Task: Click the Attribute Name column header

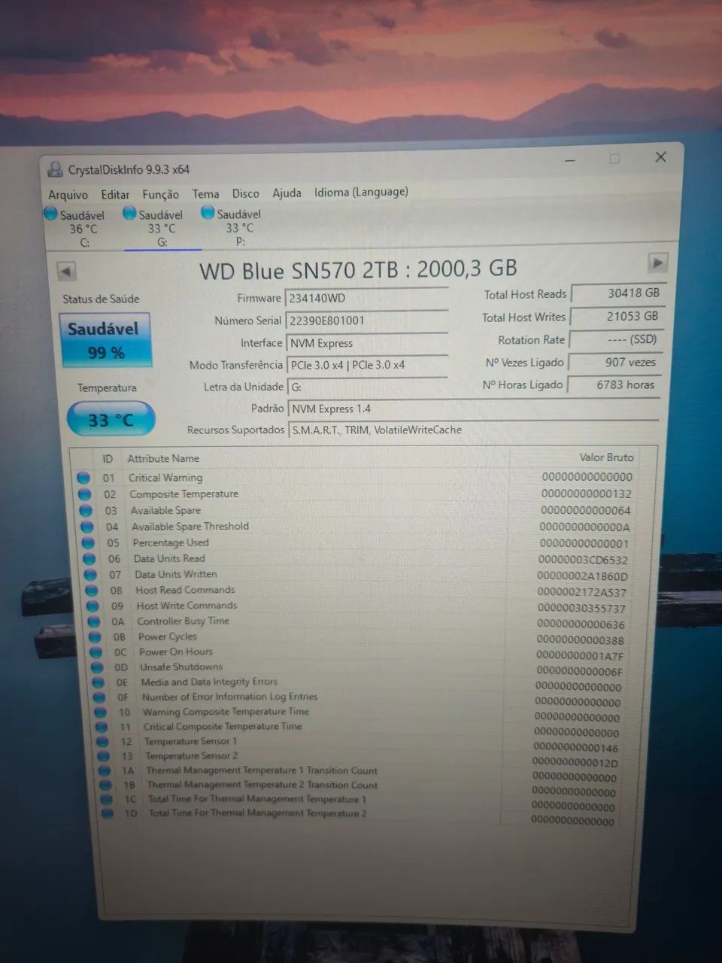Action: (x=163, y=458)
